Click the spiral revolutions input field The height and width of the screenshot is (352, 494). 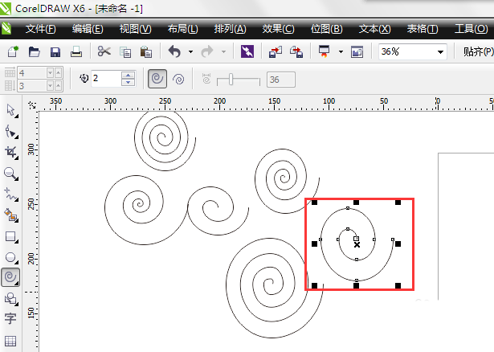pos(106,79)
